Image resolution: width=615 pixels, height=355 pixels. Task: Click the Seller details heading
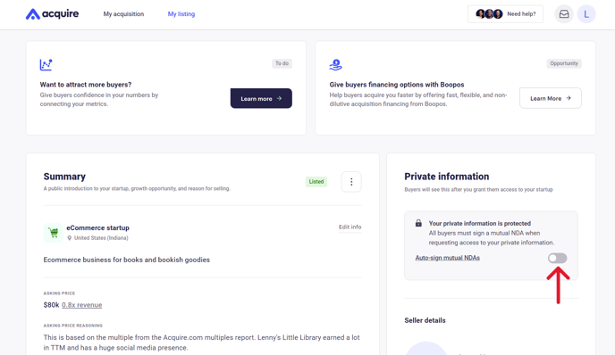(x=425, y=320)
